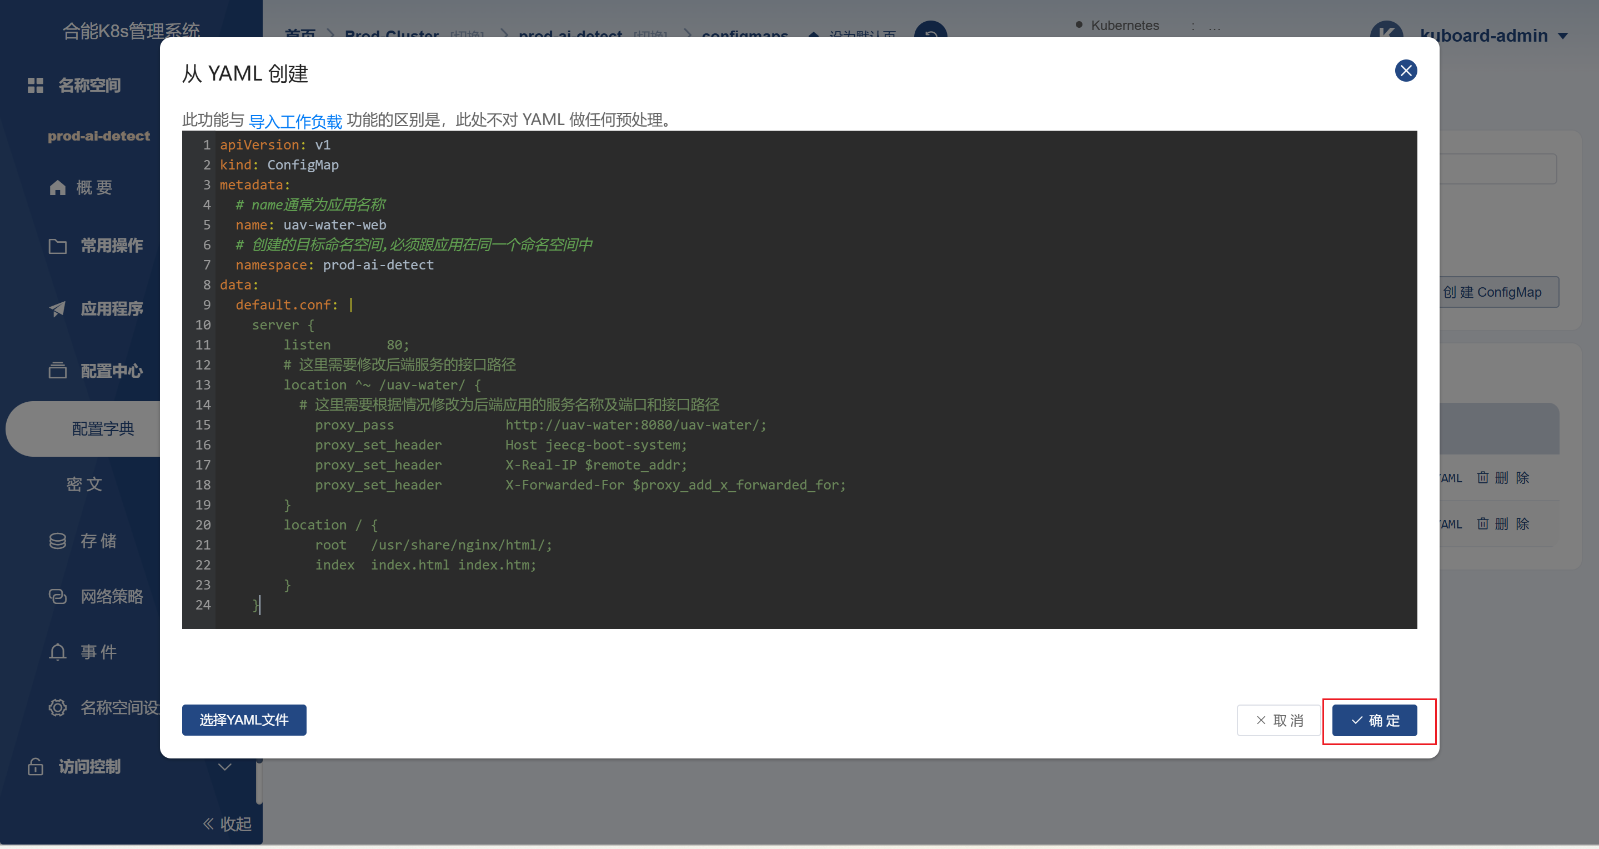
Task: Click the 应用程序 paper plane icon
Action: 57,309
